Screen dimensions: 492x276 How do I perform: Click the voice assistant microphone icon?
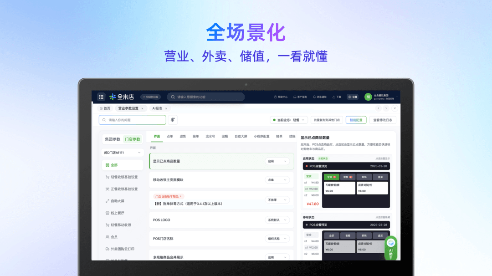click(173, 120)
